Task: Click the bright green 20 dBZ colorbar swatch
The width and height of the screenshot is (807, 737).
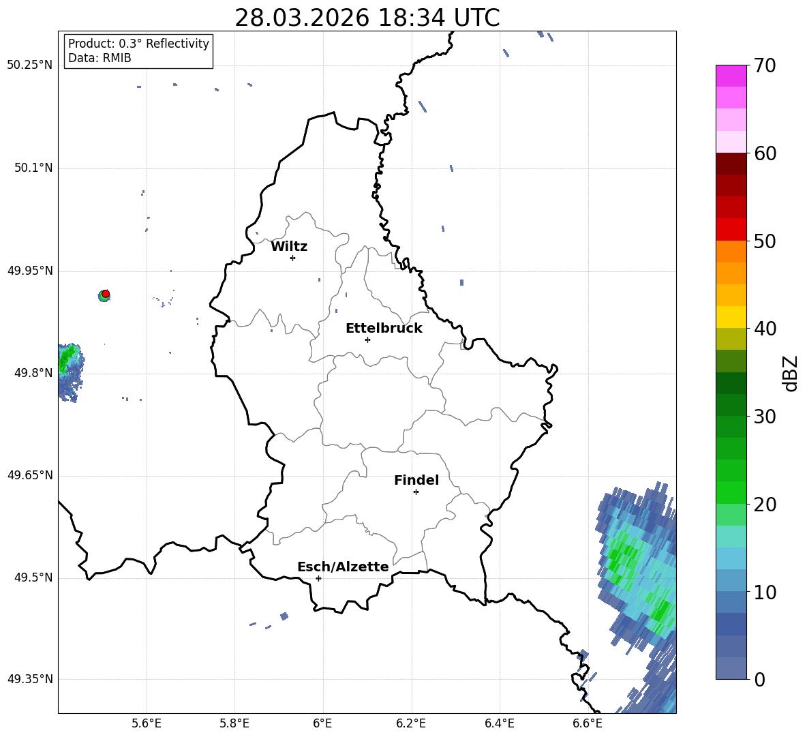Action: click(731, 493)
